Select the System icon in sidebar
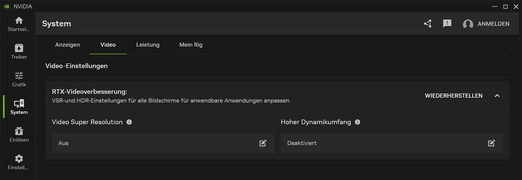Screen dimensions: 522x180 19,103
